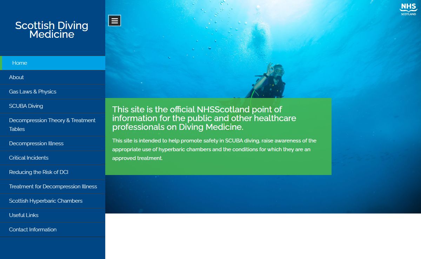Navigate to Decompression Illness

pyautogui.click(x=53, y=143)
